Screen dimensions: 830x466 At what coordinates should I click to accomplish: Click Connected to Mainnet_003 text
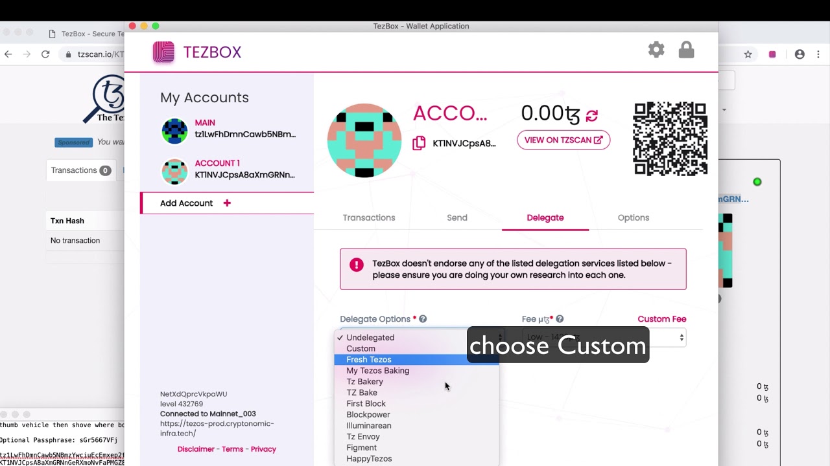click(x=208, y=414)
